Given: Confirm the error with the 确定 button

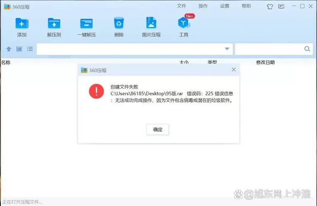Looking at the screenshot, I should [x=158, y=129].
